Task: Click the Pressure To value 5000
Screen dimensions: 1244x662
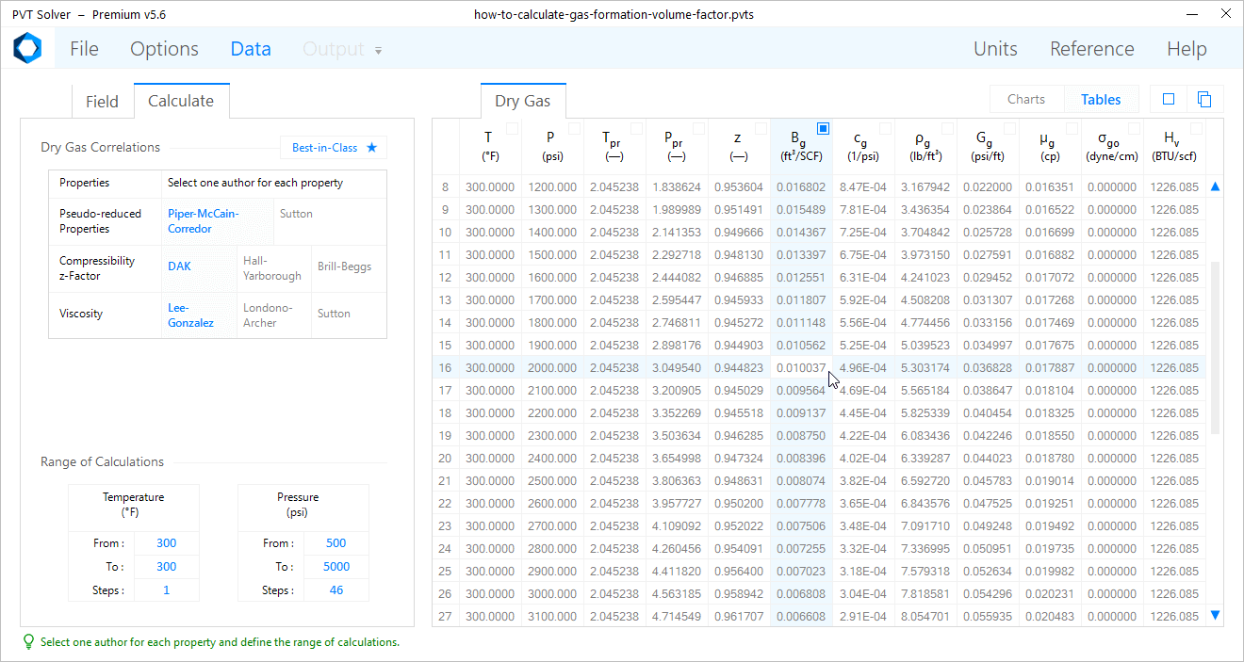Action: coord(336,567)
